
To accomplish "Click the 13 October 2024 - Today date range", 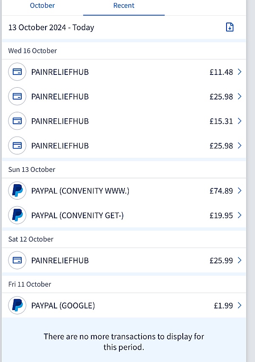I will pyautogui.click(x=51, y=28).
